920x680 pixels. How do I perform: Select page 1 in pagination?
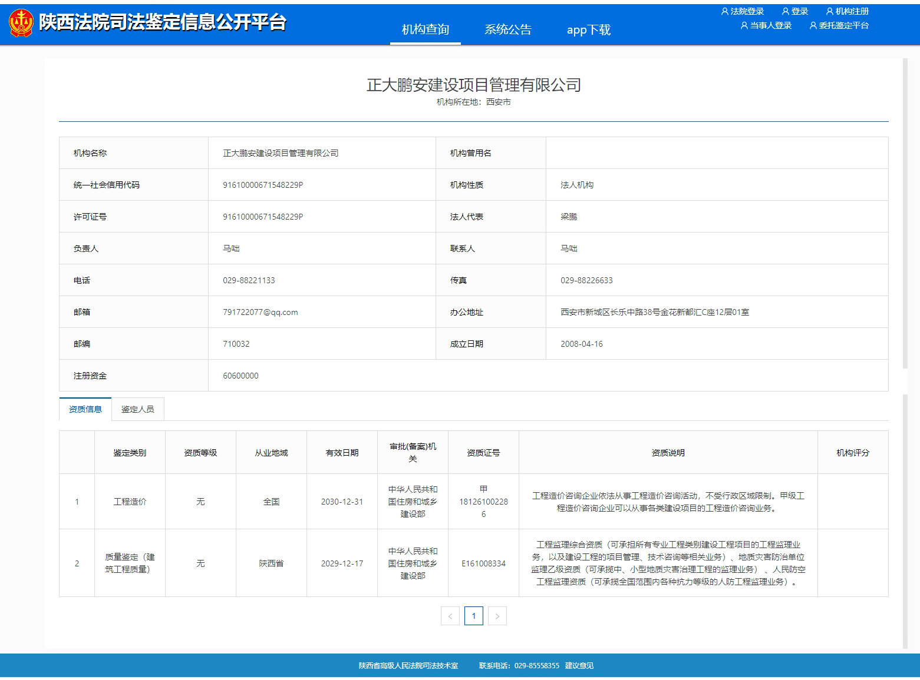pos(473,616)
